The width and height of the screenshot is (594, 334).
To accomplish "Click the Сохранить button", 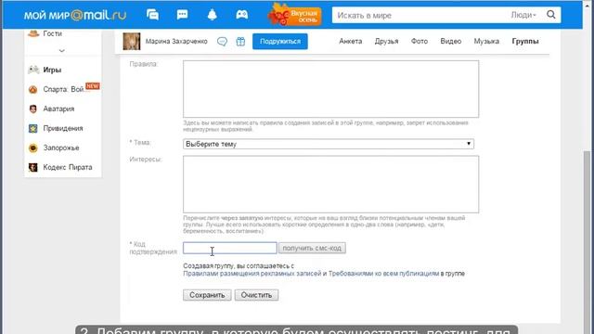I will [x=207, y=295].
